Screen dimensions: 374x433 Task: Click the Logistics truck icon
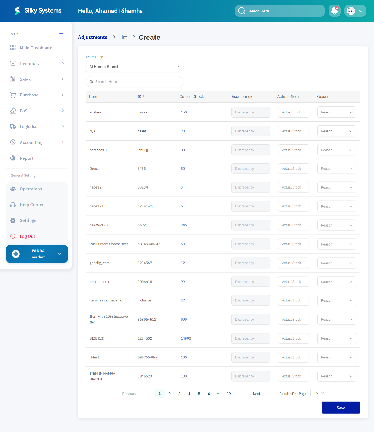13,126
